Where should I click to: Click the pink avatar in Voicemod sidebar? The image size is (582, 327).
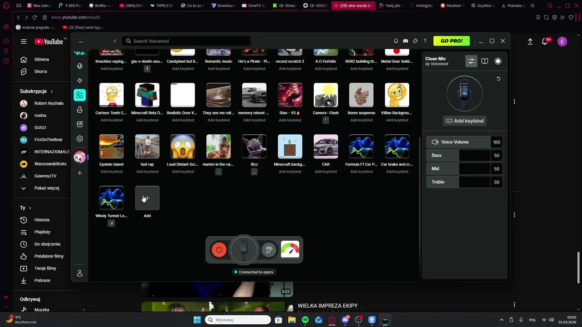[x=80, y=157]
